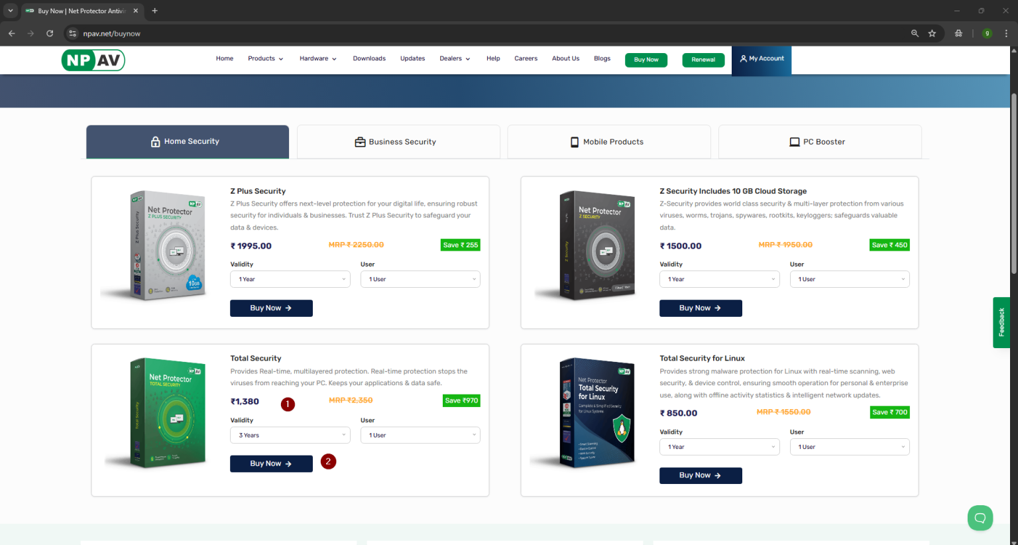Click the My Account person icon

(x=745, y=58)
